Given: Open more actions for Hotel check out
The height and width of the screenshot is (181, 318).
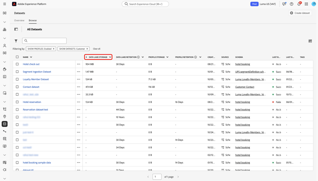Looking at the screenshot, I should click(x=78, y=64).
